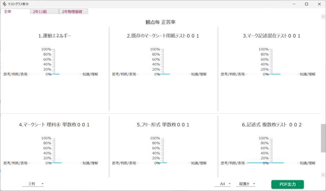The image size is (326, 191).
Task: Click chart title 5.フリー形式 単数枚００１
Action: pyautogui.click(x=163, y=125)
